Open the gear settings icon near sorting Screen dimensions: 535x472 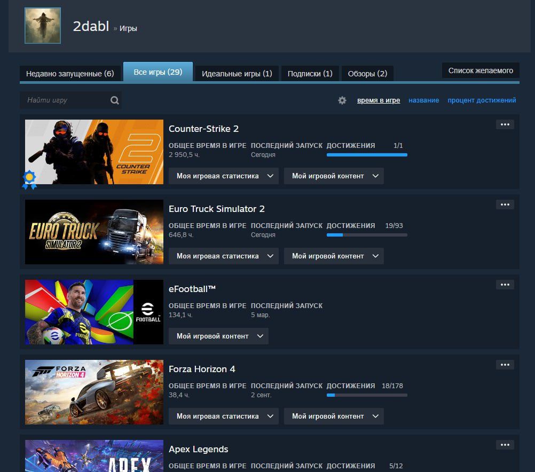point(342,100)
